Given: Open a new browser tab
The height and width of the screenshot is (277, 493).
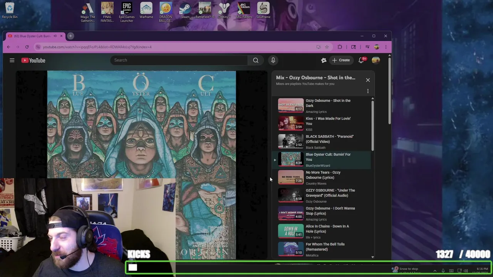Looking at the screenshot, I should click(70, 36).
